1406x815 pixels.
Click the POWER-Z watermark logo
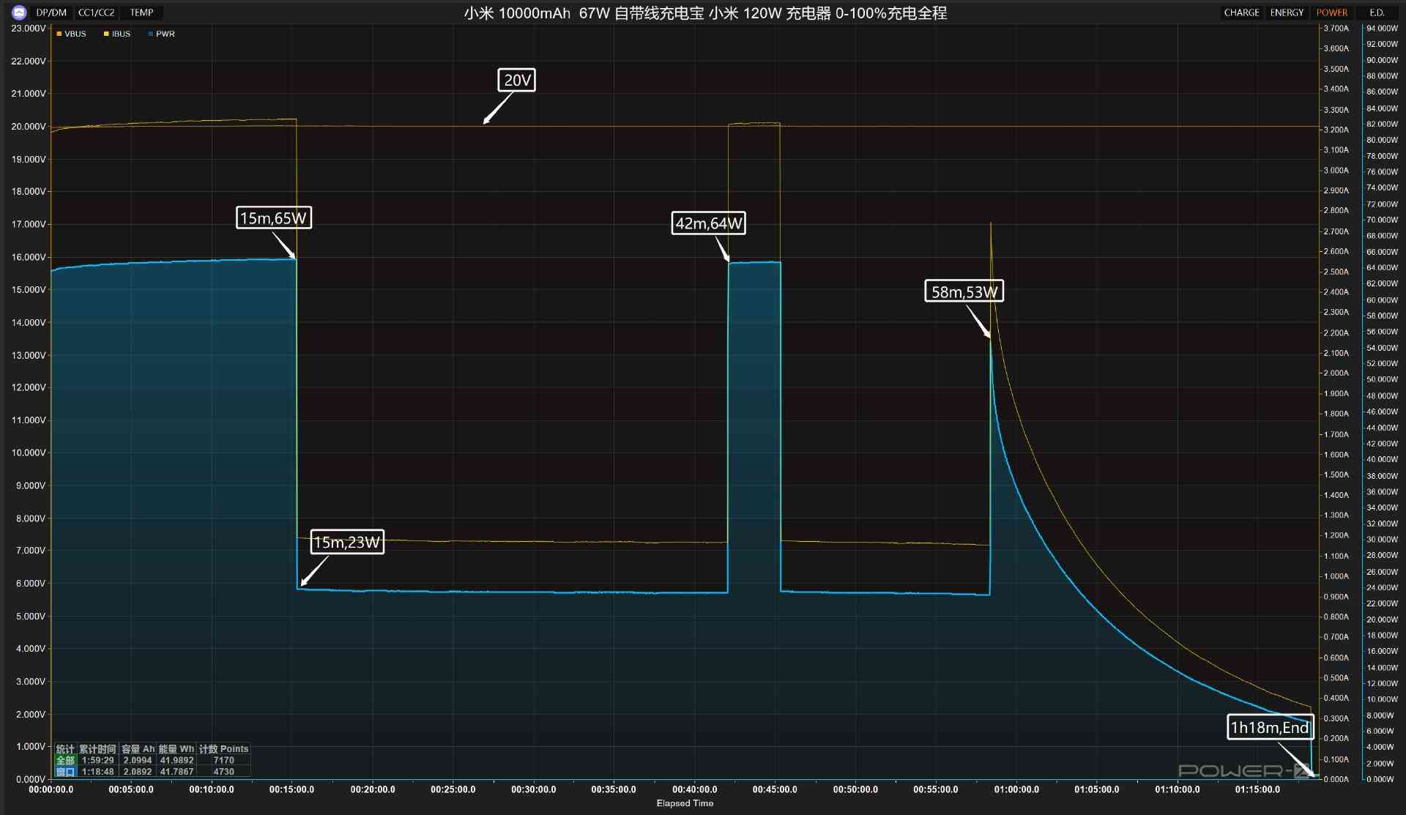(1245, 770)
